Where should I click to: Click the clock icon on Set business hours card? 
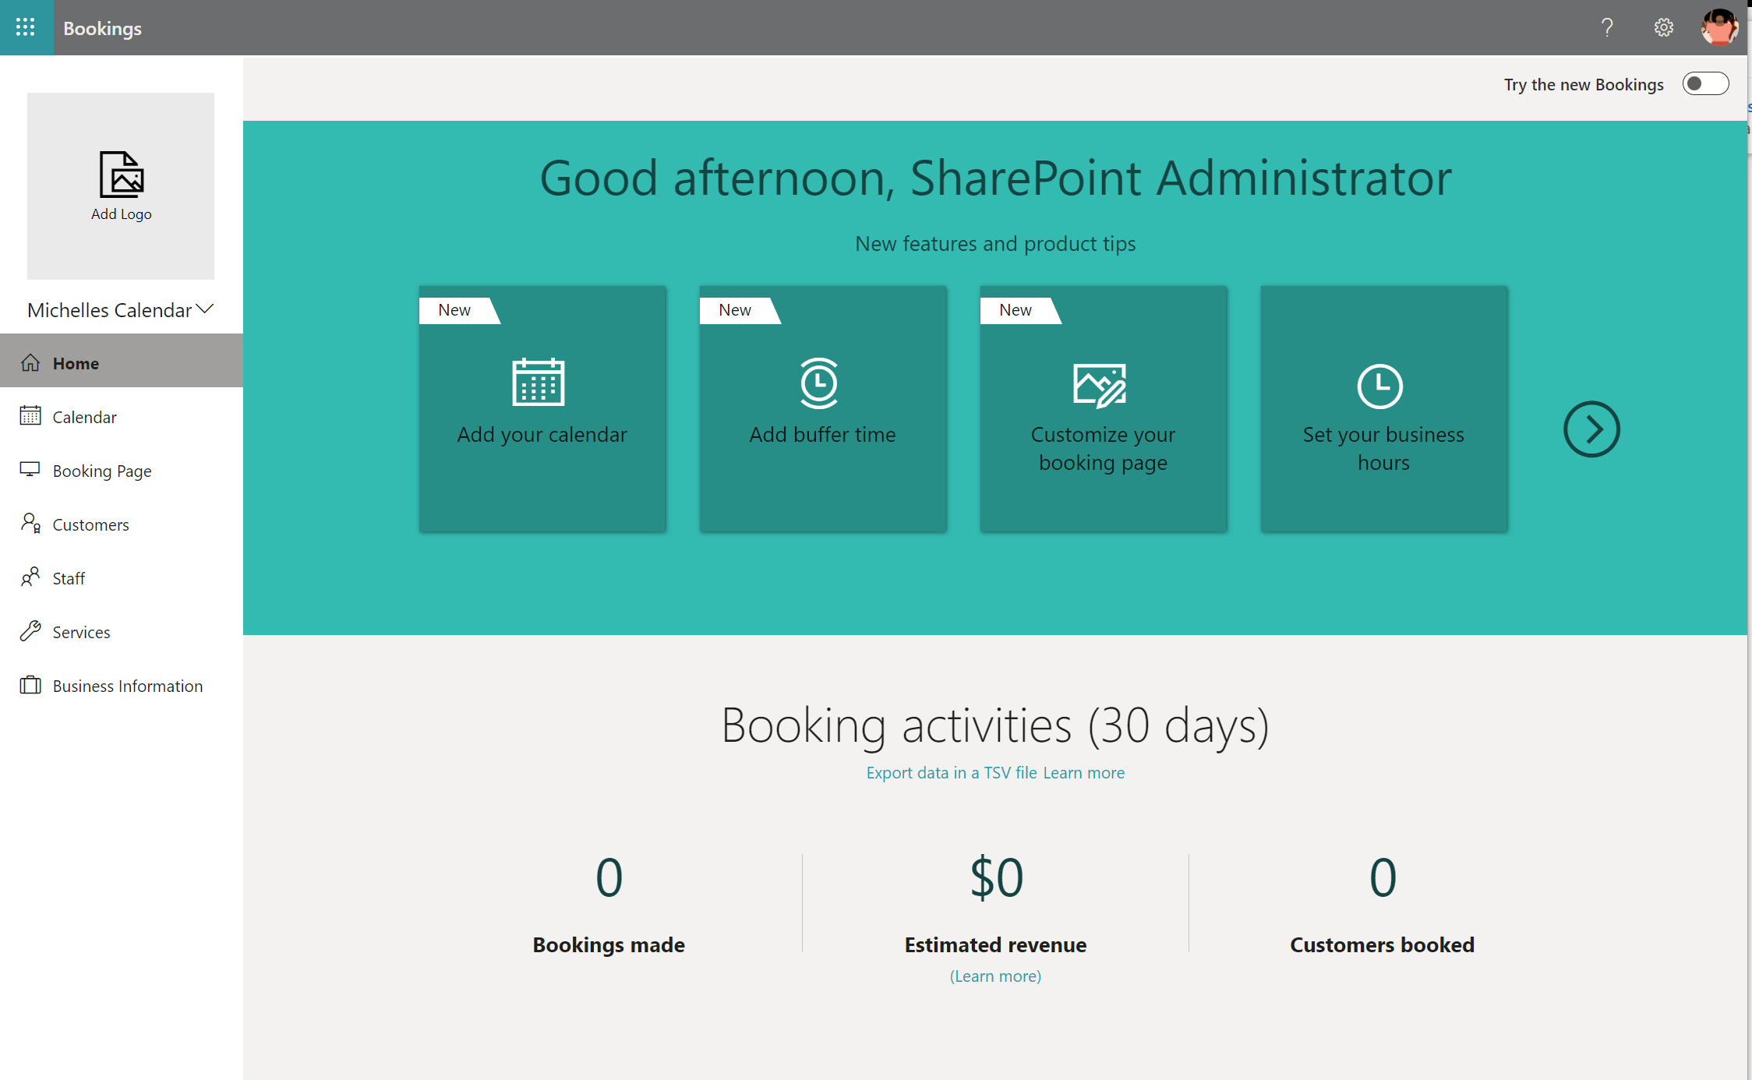[1380, 386]
